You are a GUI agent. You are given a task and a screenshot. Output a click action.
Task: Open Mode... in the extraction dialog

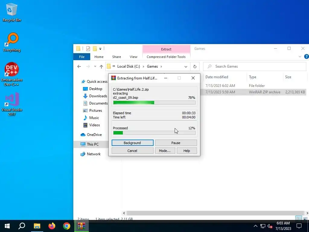(x=165, y=151)
